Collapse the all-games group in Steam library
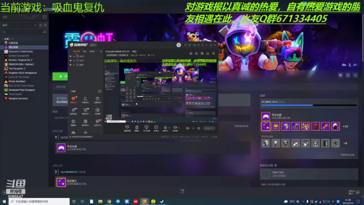 [x=2, y=39]
